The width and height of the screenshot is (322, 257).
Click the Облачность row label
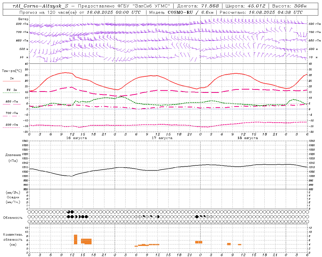[x=13, y=218]
